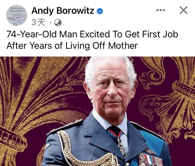The width and height of the screenshot is (195, 166).
Task: Close the post with the X icon
Action: click(184, 10)
